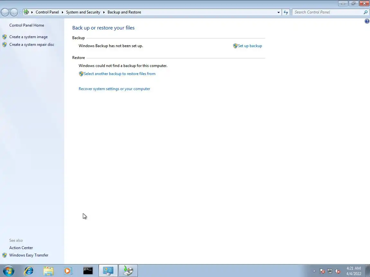Open Create a system image link

point(29,37)
